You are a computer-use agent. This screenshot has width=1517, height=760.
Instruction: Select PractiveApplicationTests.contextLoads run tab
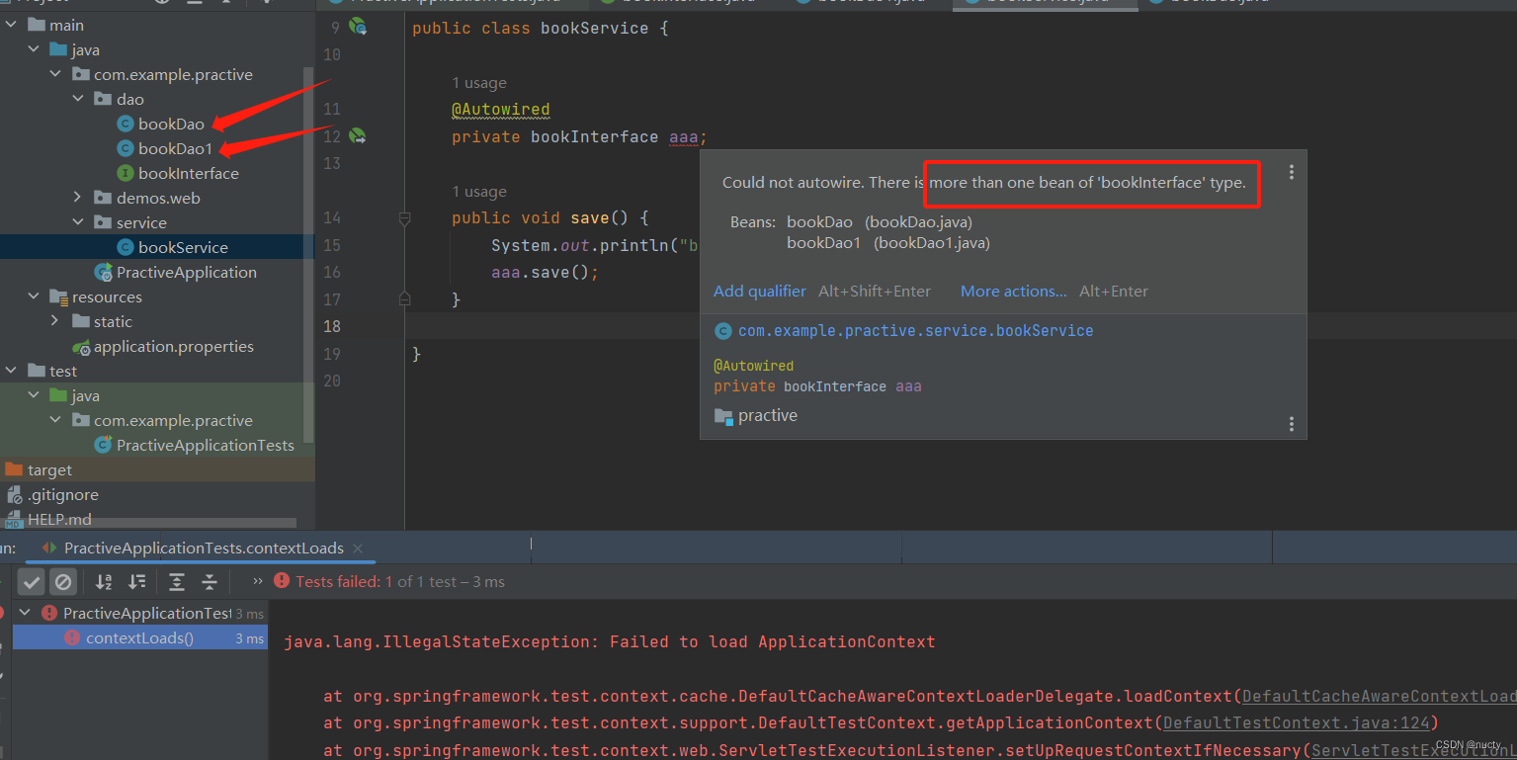click(204, 548)
